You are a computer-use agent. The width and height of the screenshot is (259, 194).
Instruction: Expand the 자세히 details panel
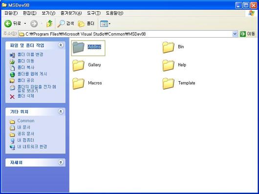click(x=61, y=162)
